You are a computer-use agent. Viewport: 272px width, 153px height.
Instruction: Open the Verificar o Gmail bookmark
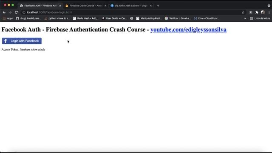178,18
